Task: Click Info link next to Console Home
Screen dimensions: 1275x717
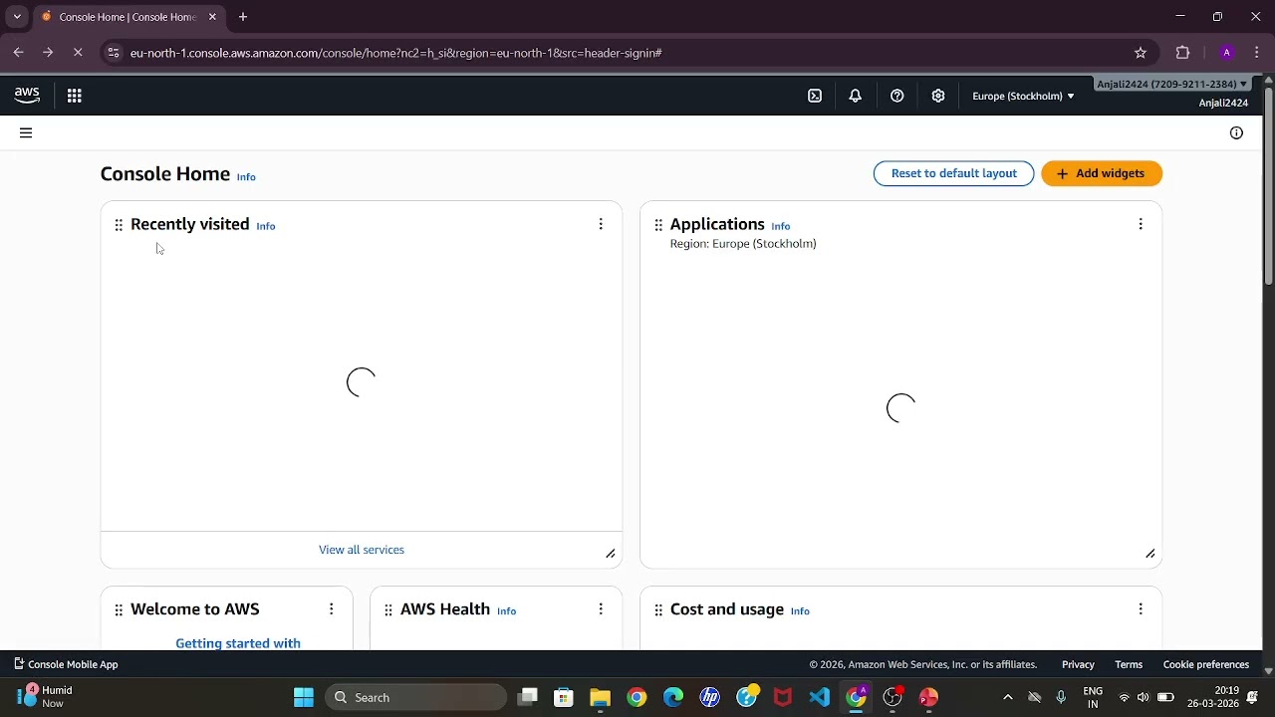Action: pyautogui.click(x=246, y=177)
